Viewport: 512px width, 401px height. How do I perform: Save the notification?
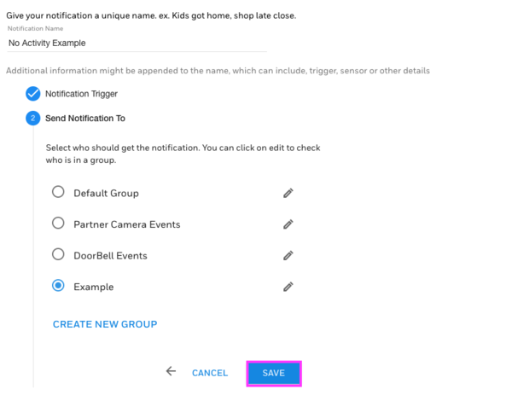point(274,373)
